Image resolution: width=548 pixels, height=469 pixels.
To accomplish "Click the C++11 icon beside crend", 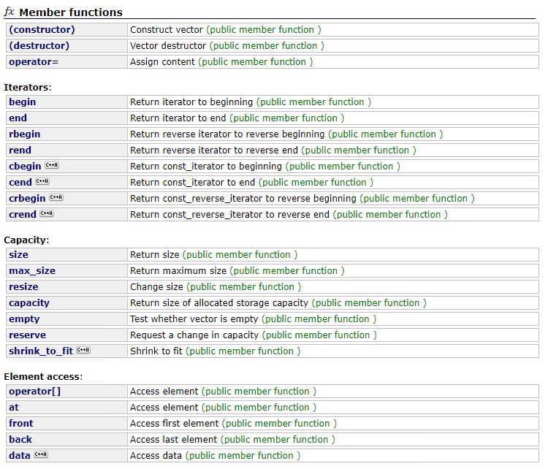I will point(47,214).
